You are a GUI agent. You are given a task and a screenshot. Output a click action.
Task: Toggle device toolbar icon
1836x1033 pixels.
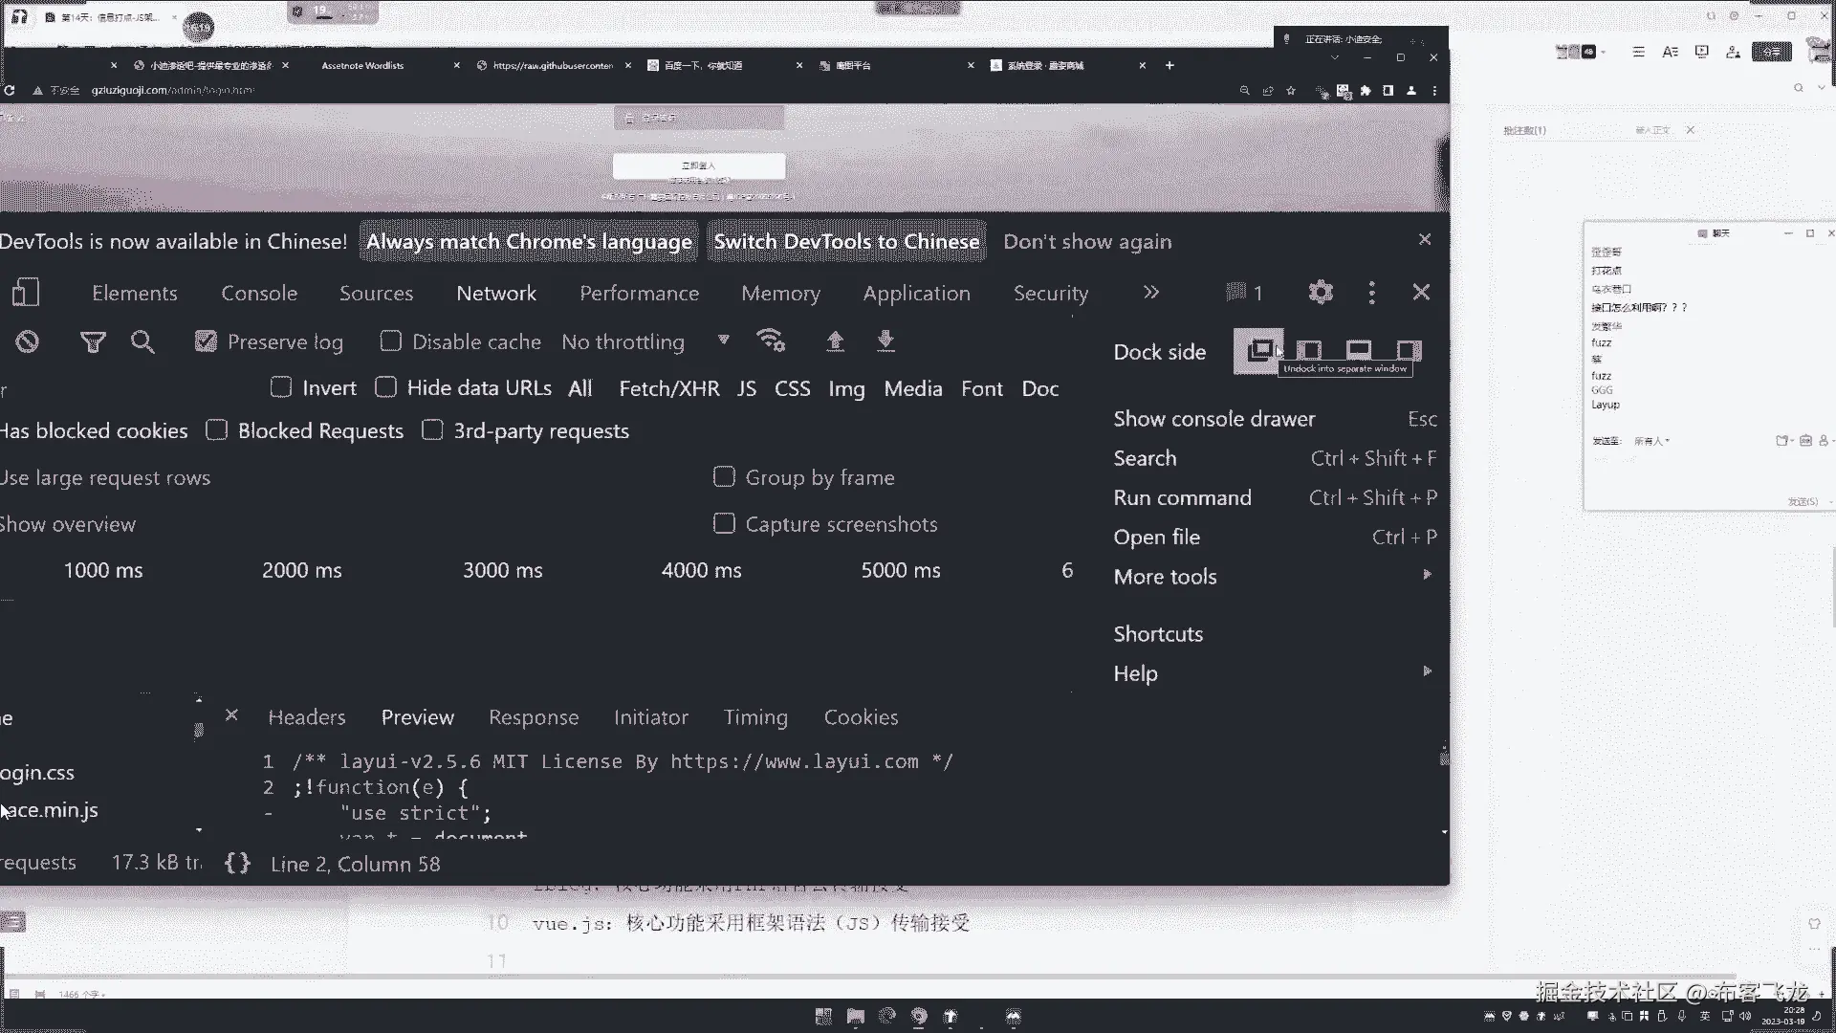pyautogui.click(x=26, y=292)
